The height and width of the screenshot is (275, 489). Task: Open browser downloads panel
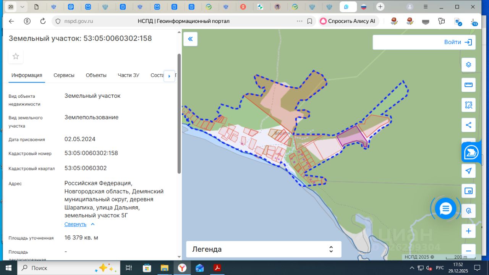pyautogui.click(x=473, y=21)
